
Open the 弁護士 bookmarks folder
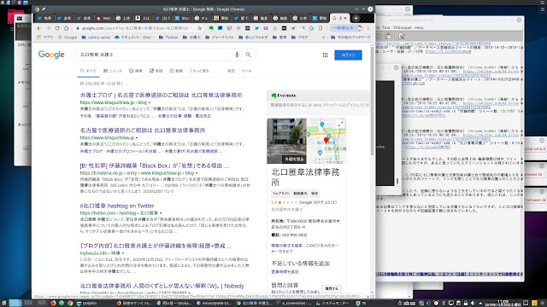[191, 37]
